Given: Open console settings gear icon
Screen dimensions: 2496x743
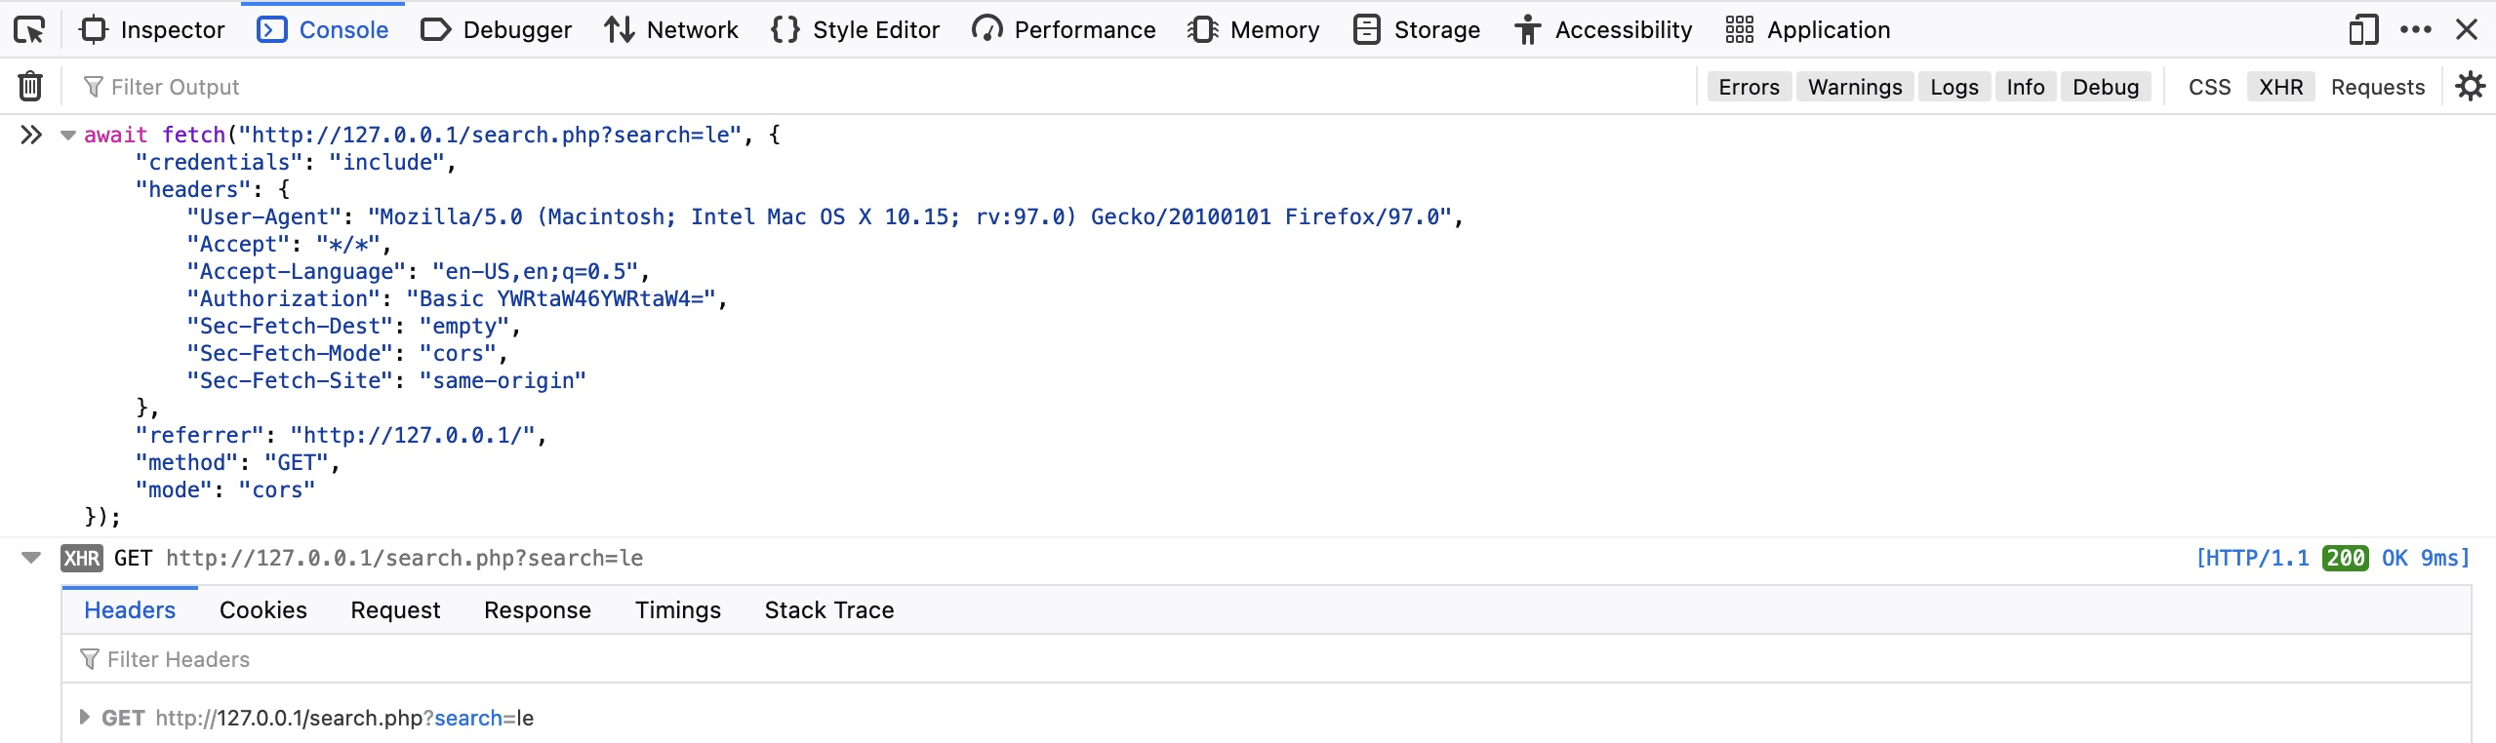Looking at the screenshot, I should point(2470,87).
